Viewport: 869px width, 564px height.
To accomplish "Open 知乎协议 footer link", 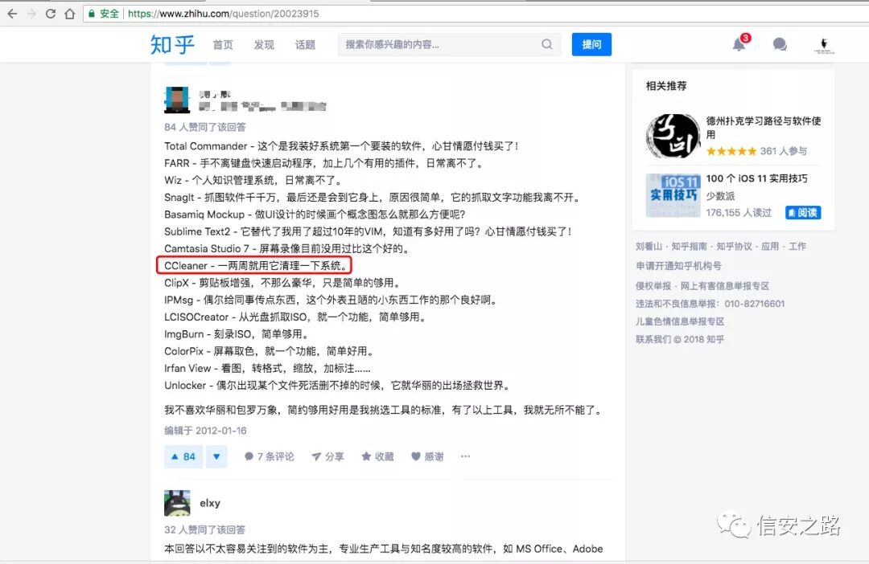I will (735, 247).
